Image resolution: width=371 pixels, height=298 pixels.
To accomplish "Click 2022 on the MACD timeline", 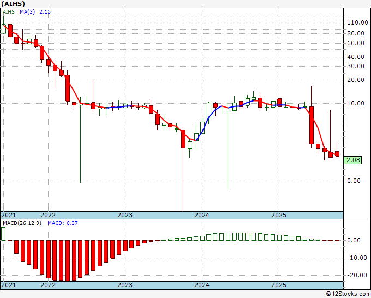I will (48, 285).
